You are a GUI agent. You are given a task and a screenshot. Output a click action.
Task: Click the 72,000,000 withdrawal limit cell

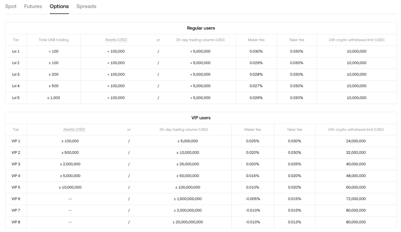[x=356, y=199]
